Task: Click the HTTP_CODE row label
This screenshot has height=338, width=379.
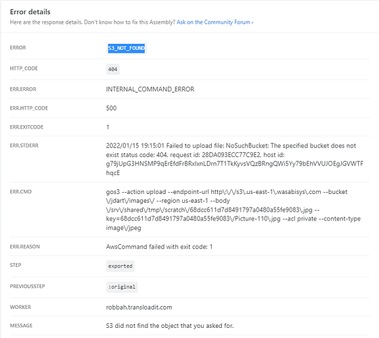Action: tap(24, 68)
